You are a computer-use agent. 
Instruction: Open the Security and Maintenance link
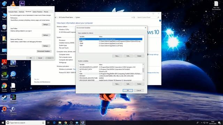(x=42, y=82)
